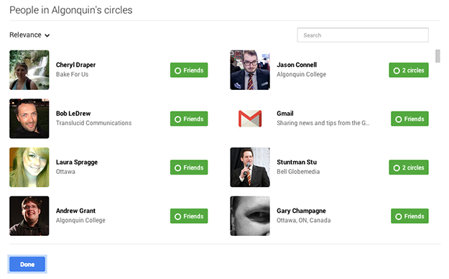Click Gary Champagne's eye photo thumbnail

click(250, 216)
